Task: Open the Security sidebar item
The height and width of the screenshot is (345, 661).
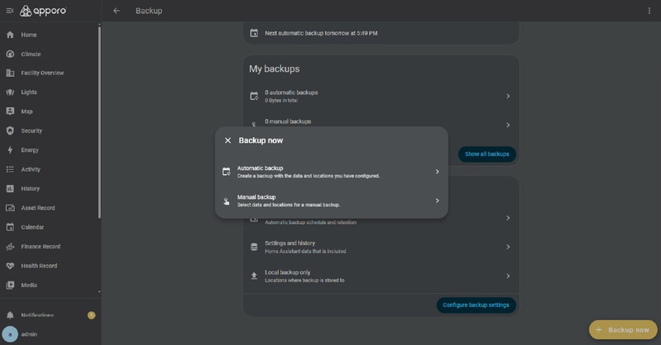Action: [x=50, y=131]
